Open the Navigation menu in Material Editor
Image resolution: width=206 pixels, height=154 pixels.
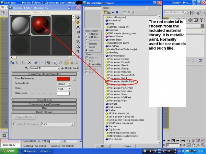coord(25,12)
